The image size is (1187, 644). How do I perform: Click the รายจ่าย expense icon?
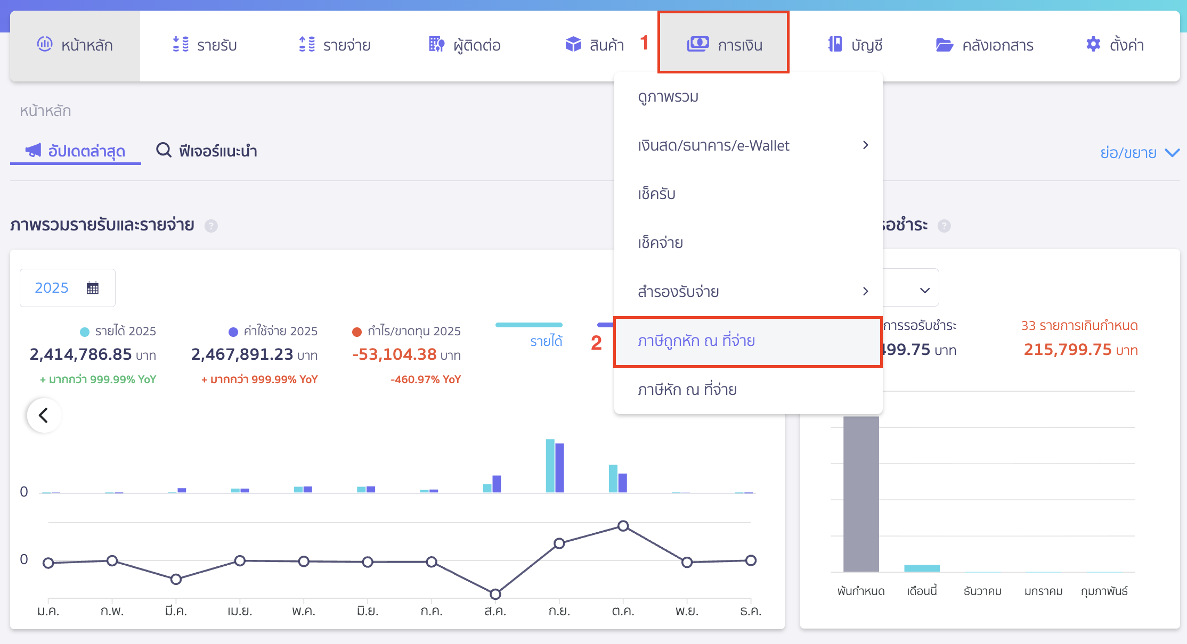pyautogui.click(x=307, y=44)
